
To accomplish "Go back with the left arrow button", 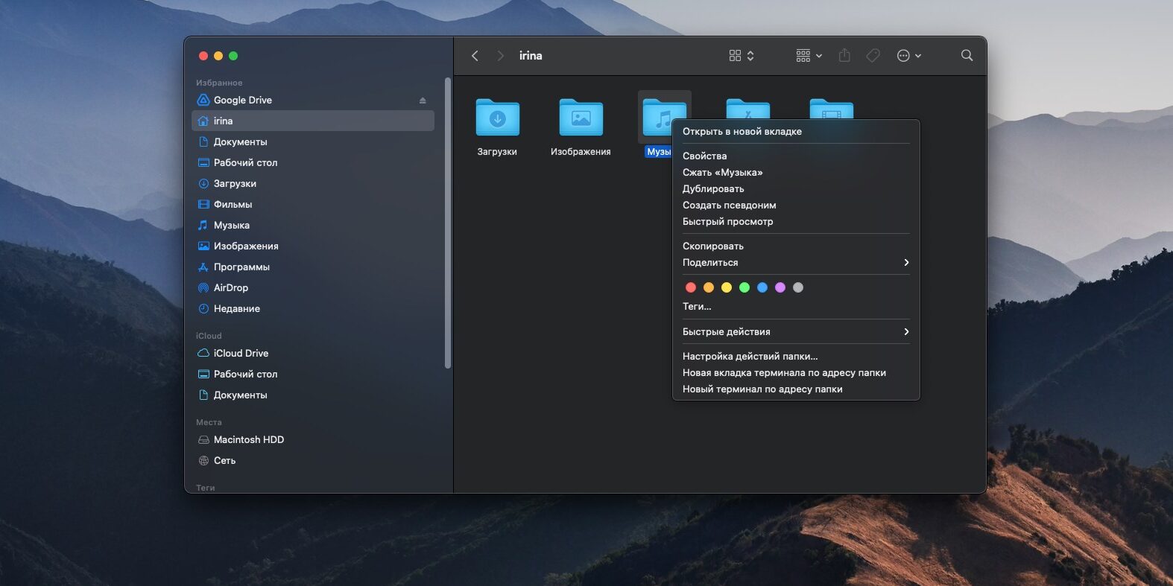I will [475, 56].
